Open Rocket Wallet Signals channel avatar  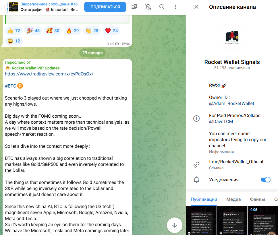click(x=232, y=37)
